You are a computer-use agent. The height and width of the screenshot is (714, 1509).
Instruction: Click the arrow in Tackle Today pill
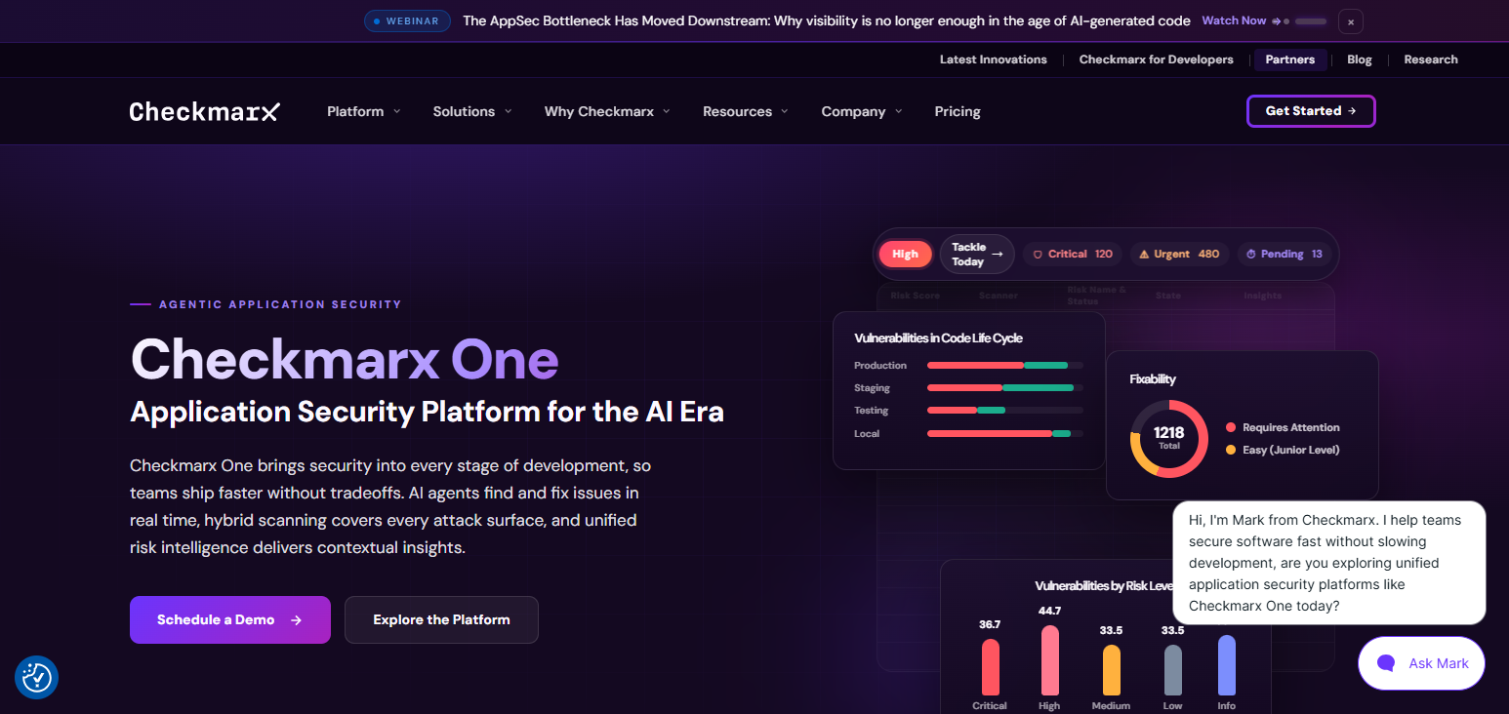997,255
